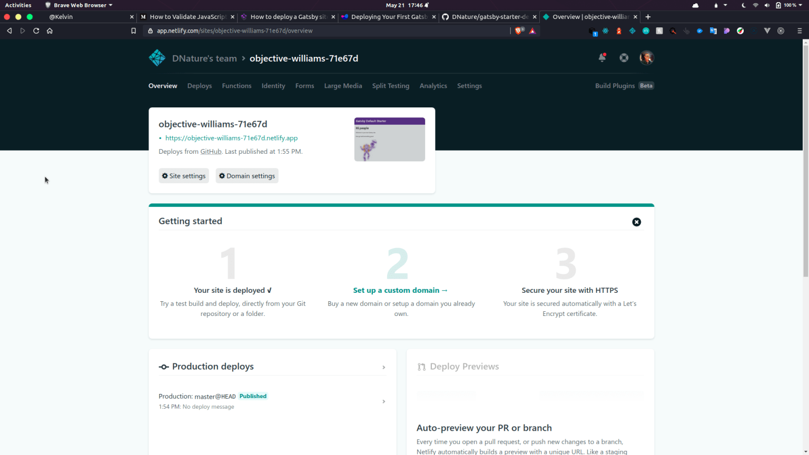The image size is (809, 455).
Task: Open the Identity tab
Action: point(273,86)
